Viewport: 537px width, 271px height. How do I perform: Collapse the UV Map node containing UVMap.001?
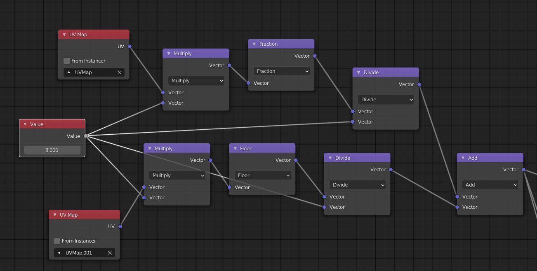coord(55,215)
